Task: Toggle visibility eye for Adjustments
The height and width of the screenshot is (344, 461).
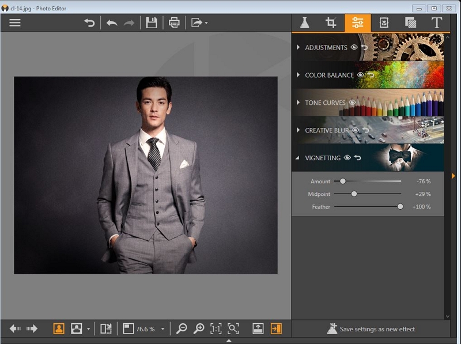Action: coord(354,47)
